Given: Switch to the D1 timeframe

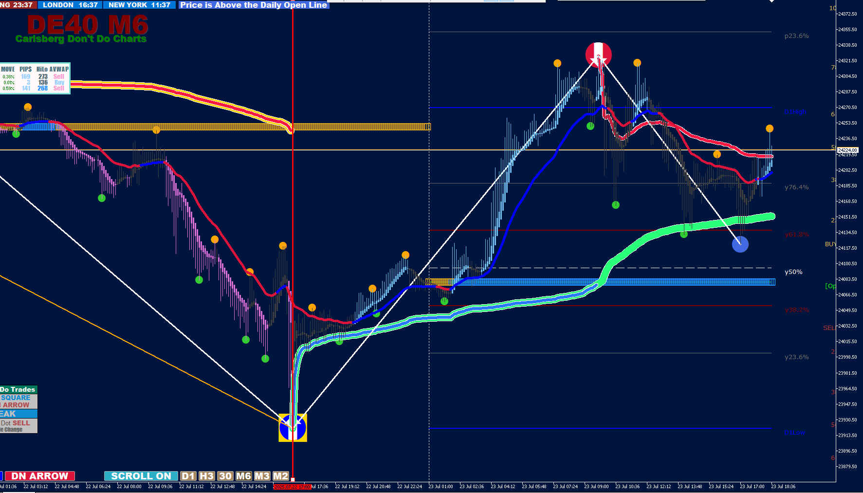Looking at the screenshot, I should pyautogui.click(x=188, y=476).
